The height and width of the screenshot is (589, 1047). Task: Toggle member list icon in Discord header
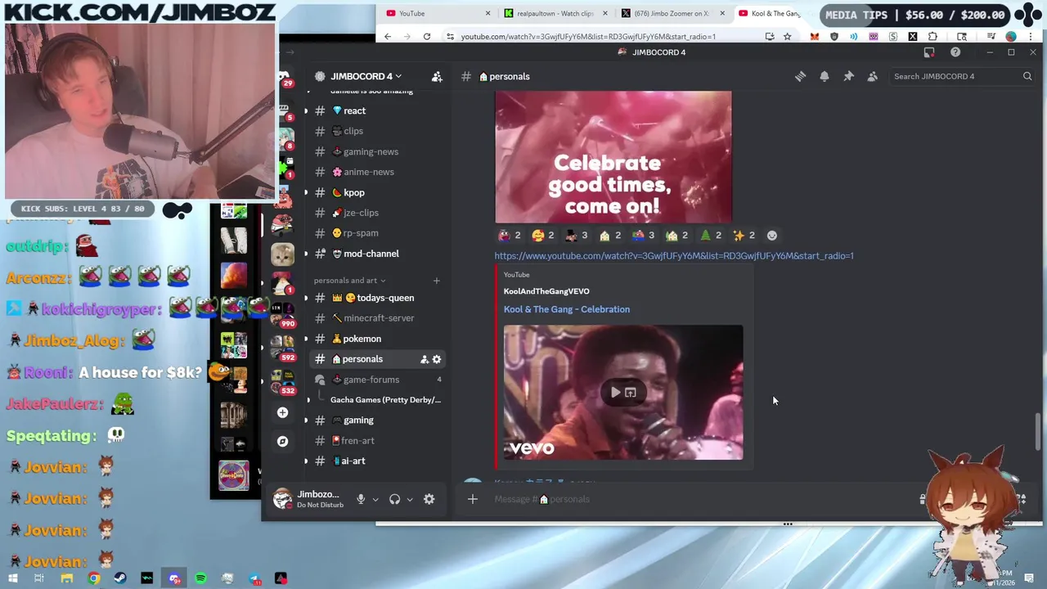pyautogui.click(x=873, y=76)
